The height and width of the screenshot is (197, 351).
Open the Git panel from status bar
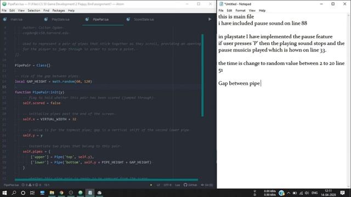point(207,185)
